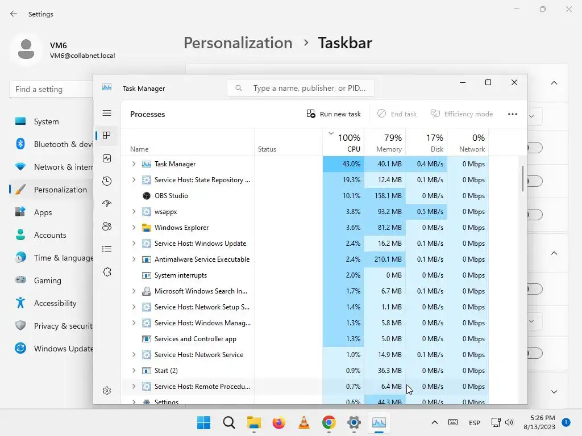The height and width of the screenshot is (436, 582).
Task: Open the clock showing 5:26 PM
Action: click(539, 422)
